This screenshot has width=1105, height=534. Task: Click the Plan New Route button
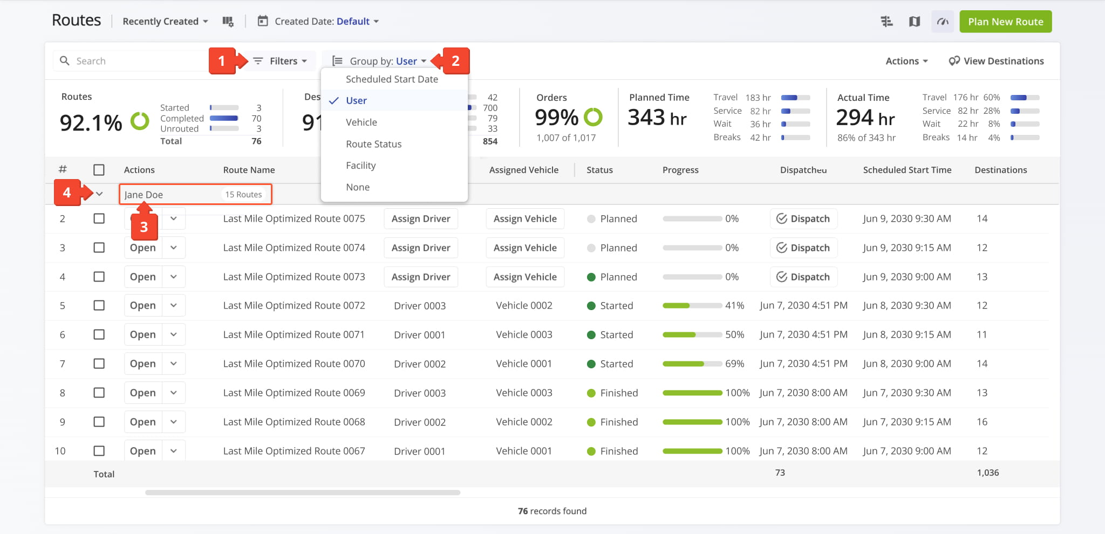click(1005, 22)
